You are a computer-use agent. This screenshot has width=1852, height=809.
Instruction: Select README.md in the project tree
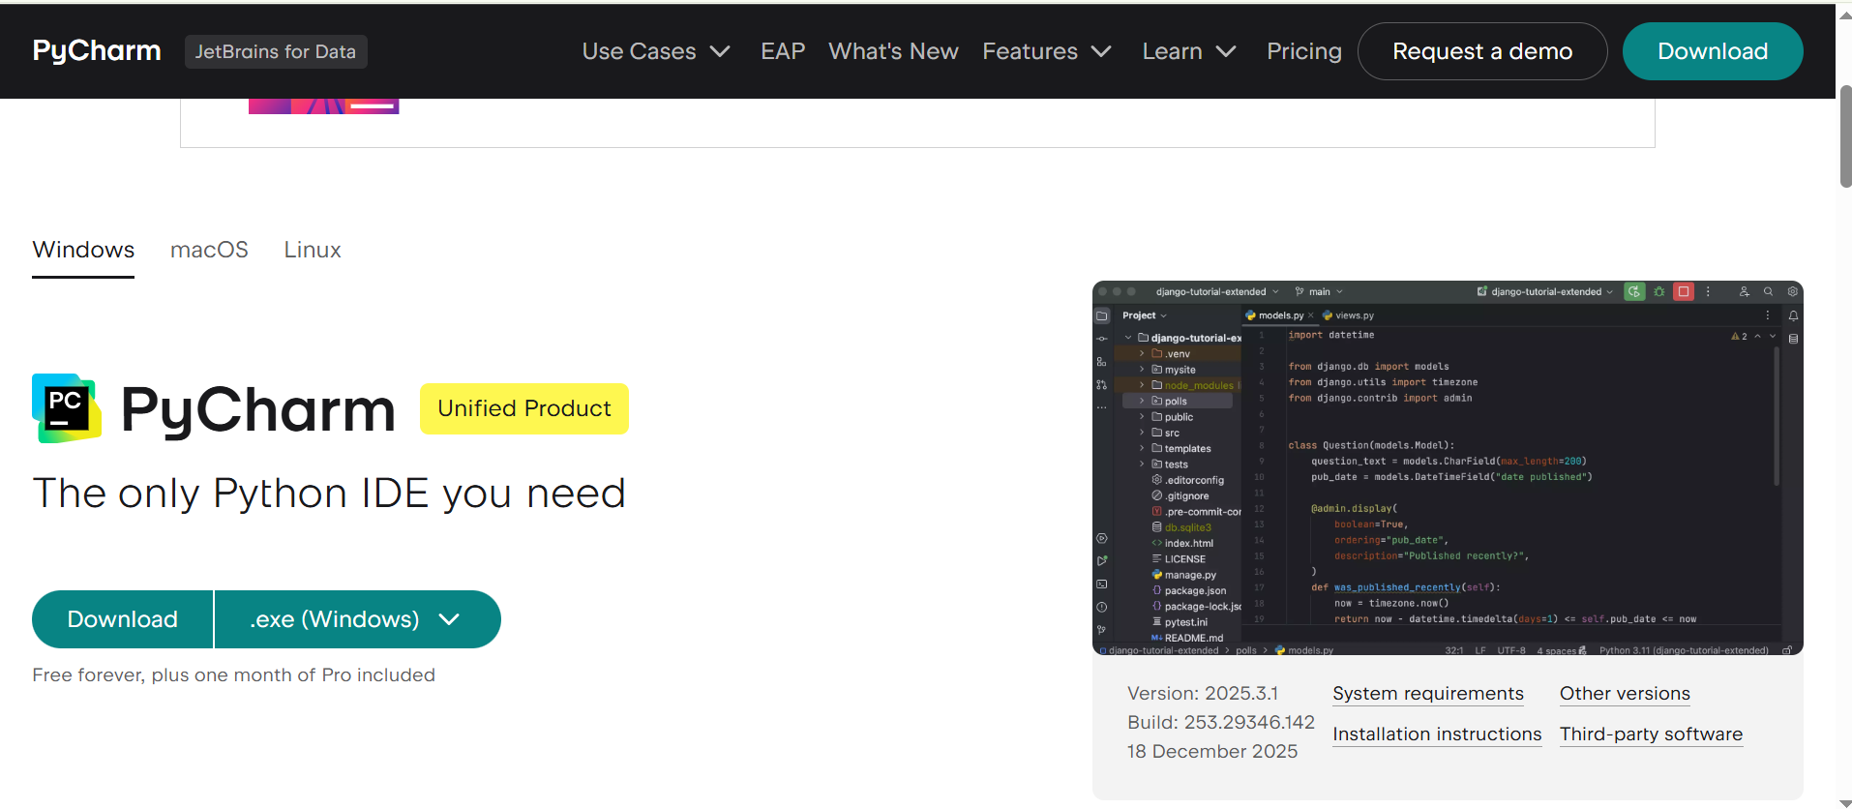[1187, 638]
